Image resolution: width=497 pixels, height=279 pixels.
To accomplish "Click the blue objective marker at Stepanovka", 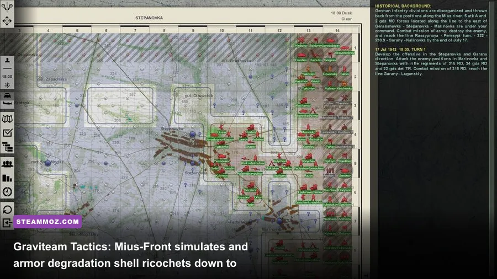I will [x=192, y=135].
